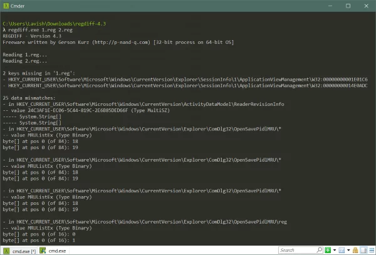The width and height of the screenshot is (376, 255).
Task: Click the command line regdiff.exe 1.reg 2.reg
Action: tap(40, 29)
